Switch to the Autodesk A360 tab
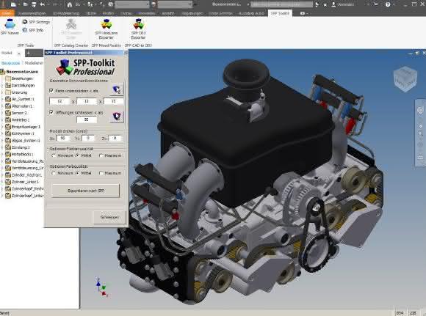 [x=251, y=13]
